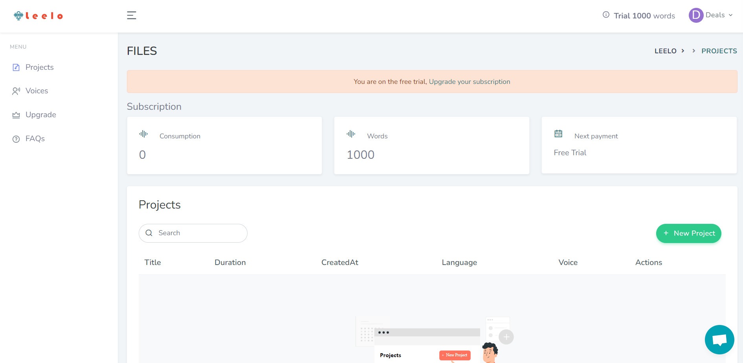
Task: Click the Duration column header
Action: pyautogui.click(x=230, y=262)
